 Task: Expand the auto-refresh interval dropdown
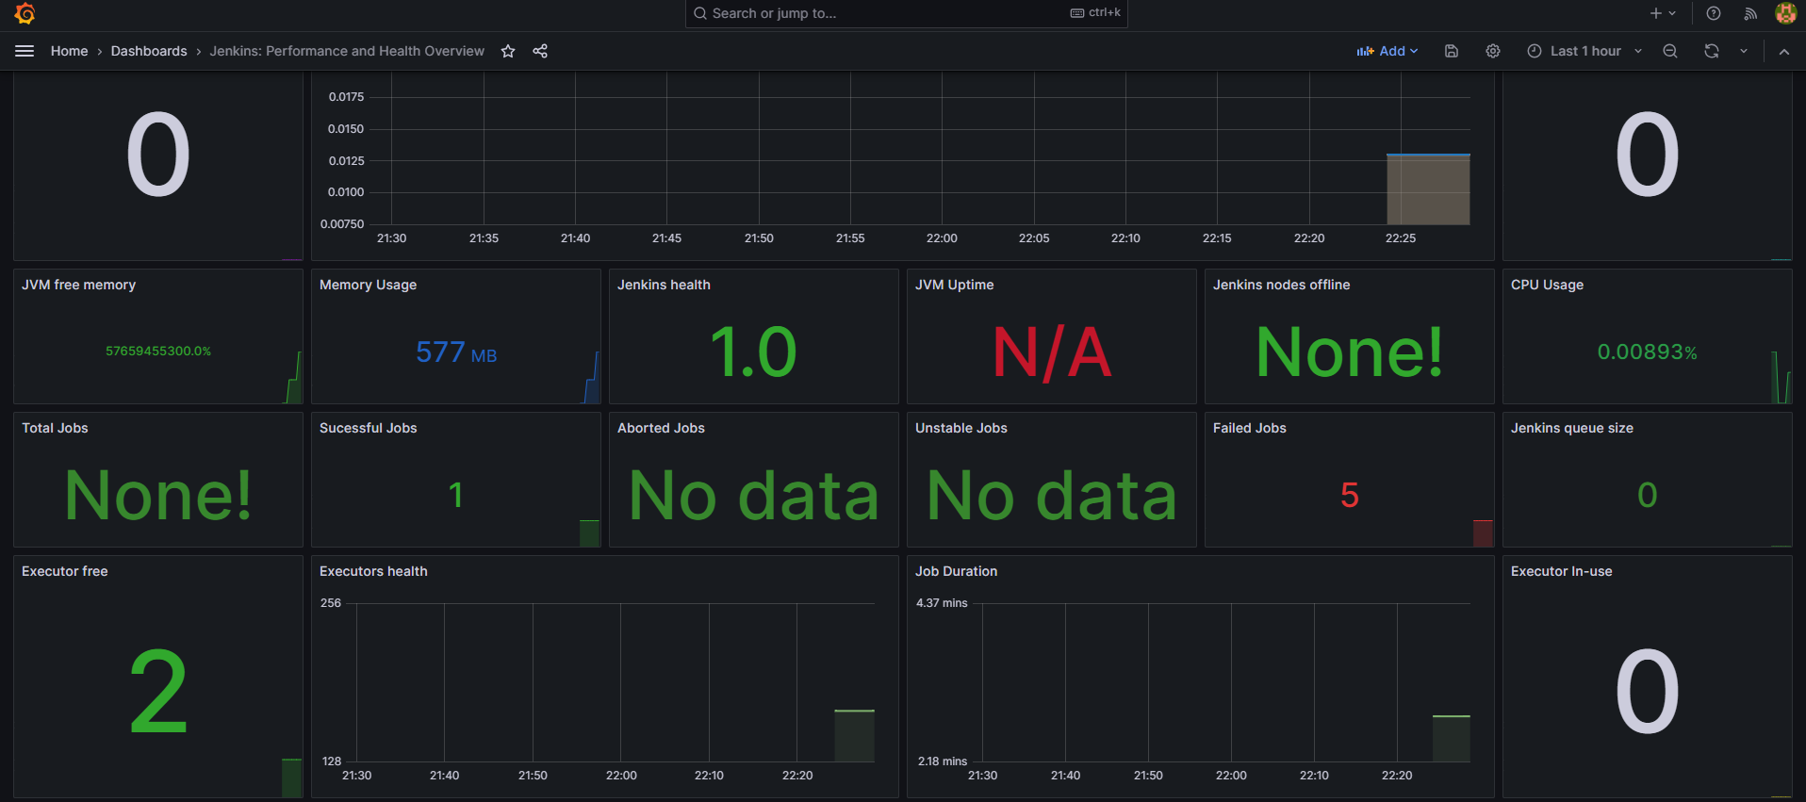pos(1744,51)
